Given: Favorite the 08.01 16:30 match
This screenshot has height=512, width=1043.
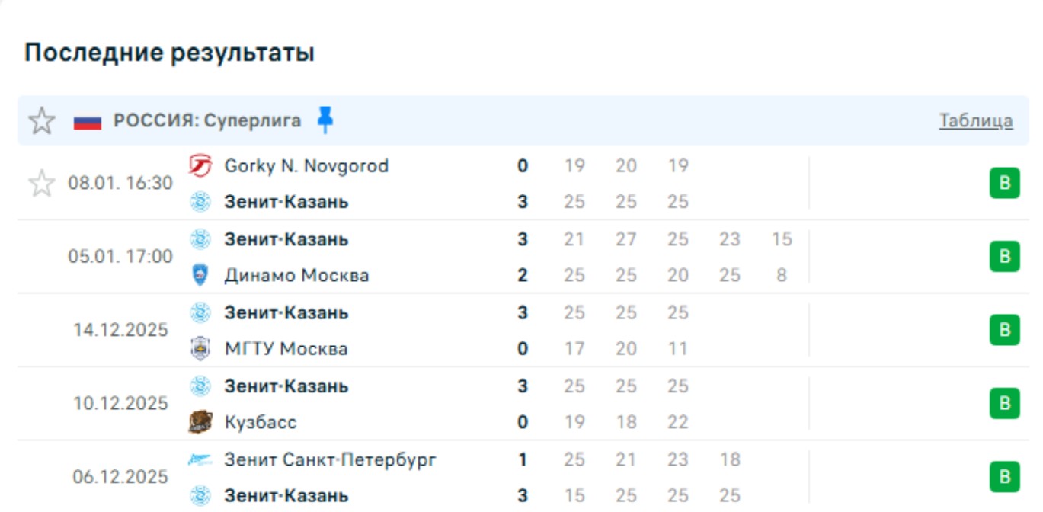Looking at the screenshot, I should click(42, 184).
